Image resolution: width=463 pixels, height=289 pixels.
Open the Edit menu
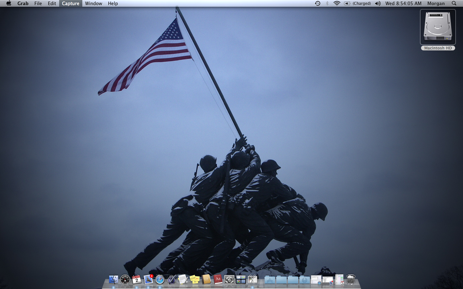pos(52,3)
